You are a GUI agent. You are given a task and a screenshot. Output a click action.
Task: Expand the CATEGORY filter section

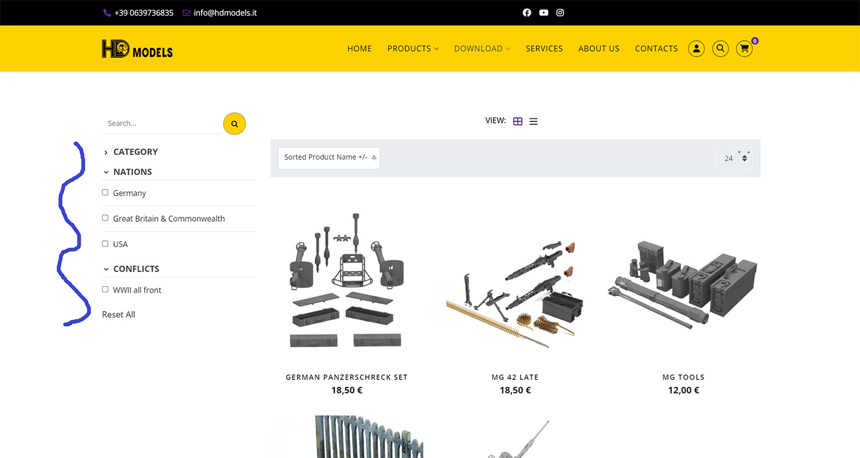coord(135,152)
